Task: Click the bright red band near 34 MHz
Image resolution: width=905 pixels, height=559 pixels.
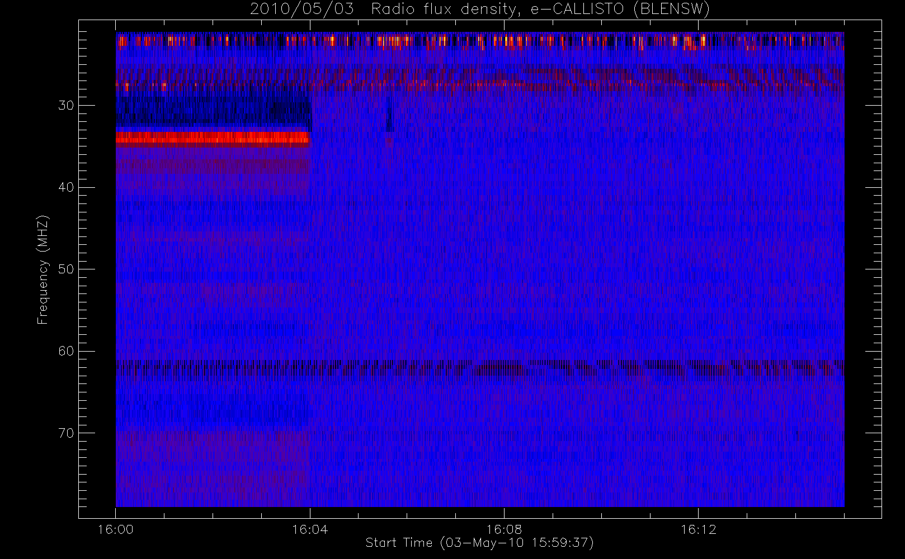Action: [x=213, y=138]
